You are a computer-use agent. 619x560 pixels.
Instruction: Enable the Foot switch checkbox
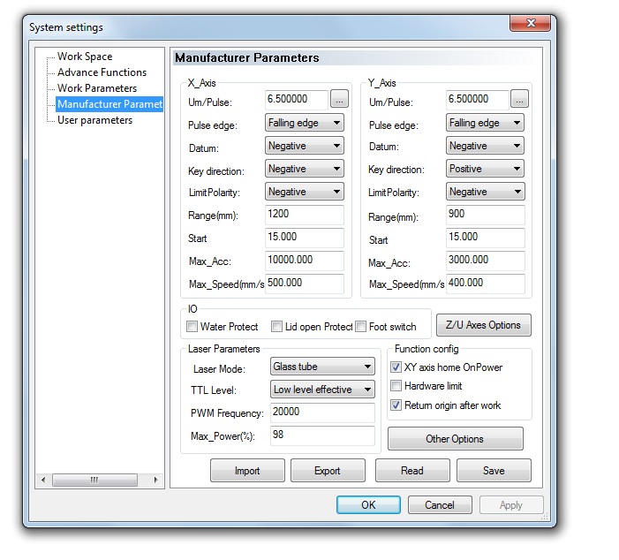(x=360, y=327)
